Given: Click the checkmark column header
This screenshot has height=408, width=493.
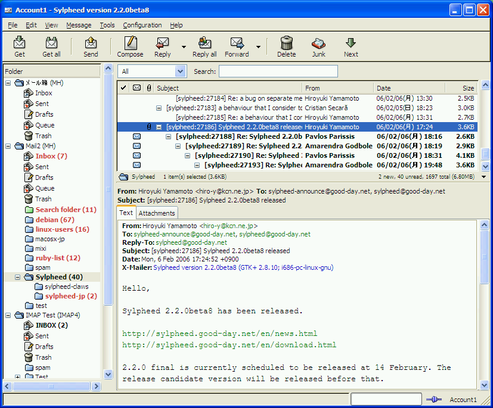Looking at the screenshot, I should coord(123,88).
